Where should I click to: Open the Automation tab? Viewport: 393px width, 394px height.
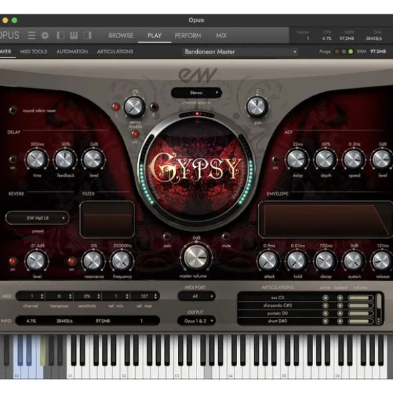(72, 51)
